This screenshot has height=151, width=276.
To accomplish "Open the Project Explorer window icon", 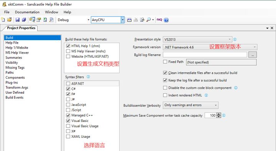I will click(32, 19).
